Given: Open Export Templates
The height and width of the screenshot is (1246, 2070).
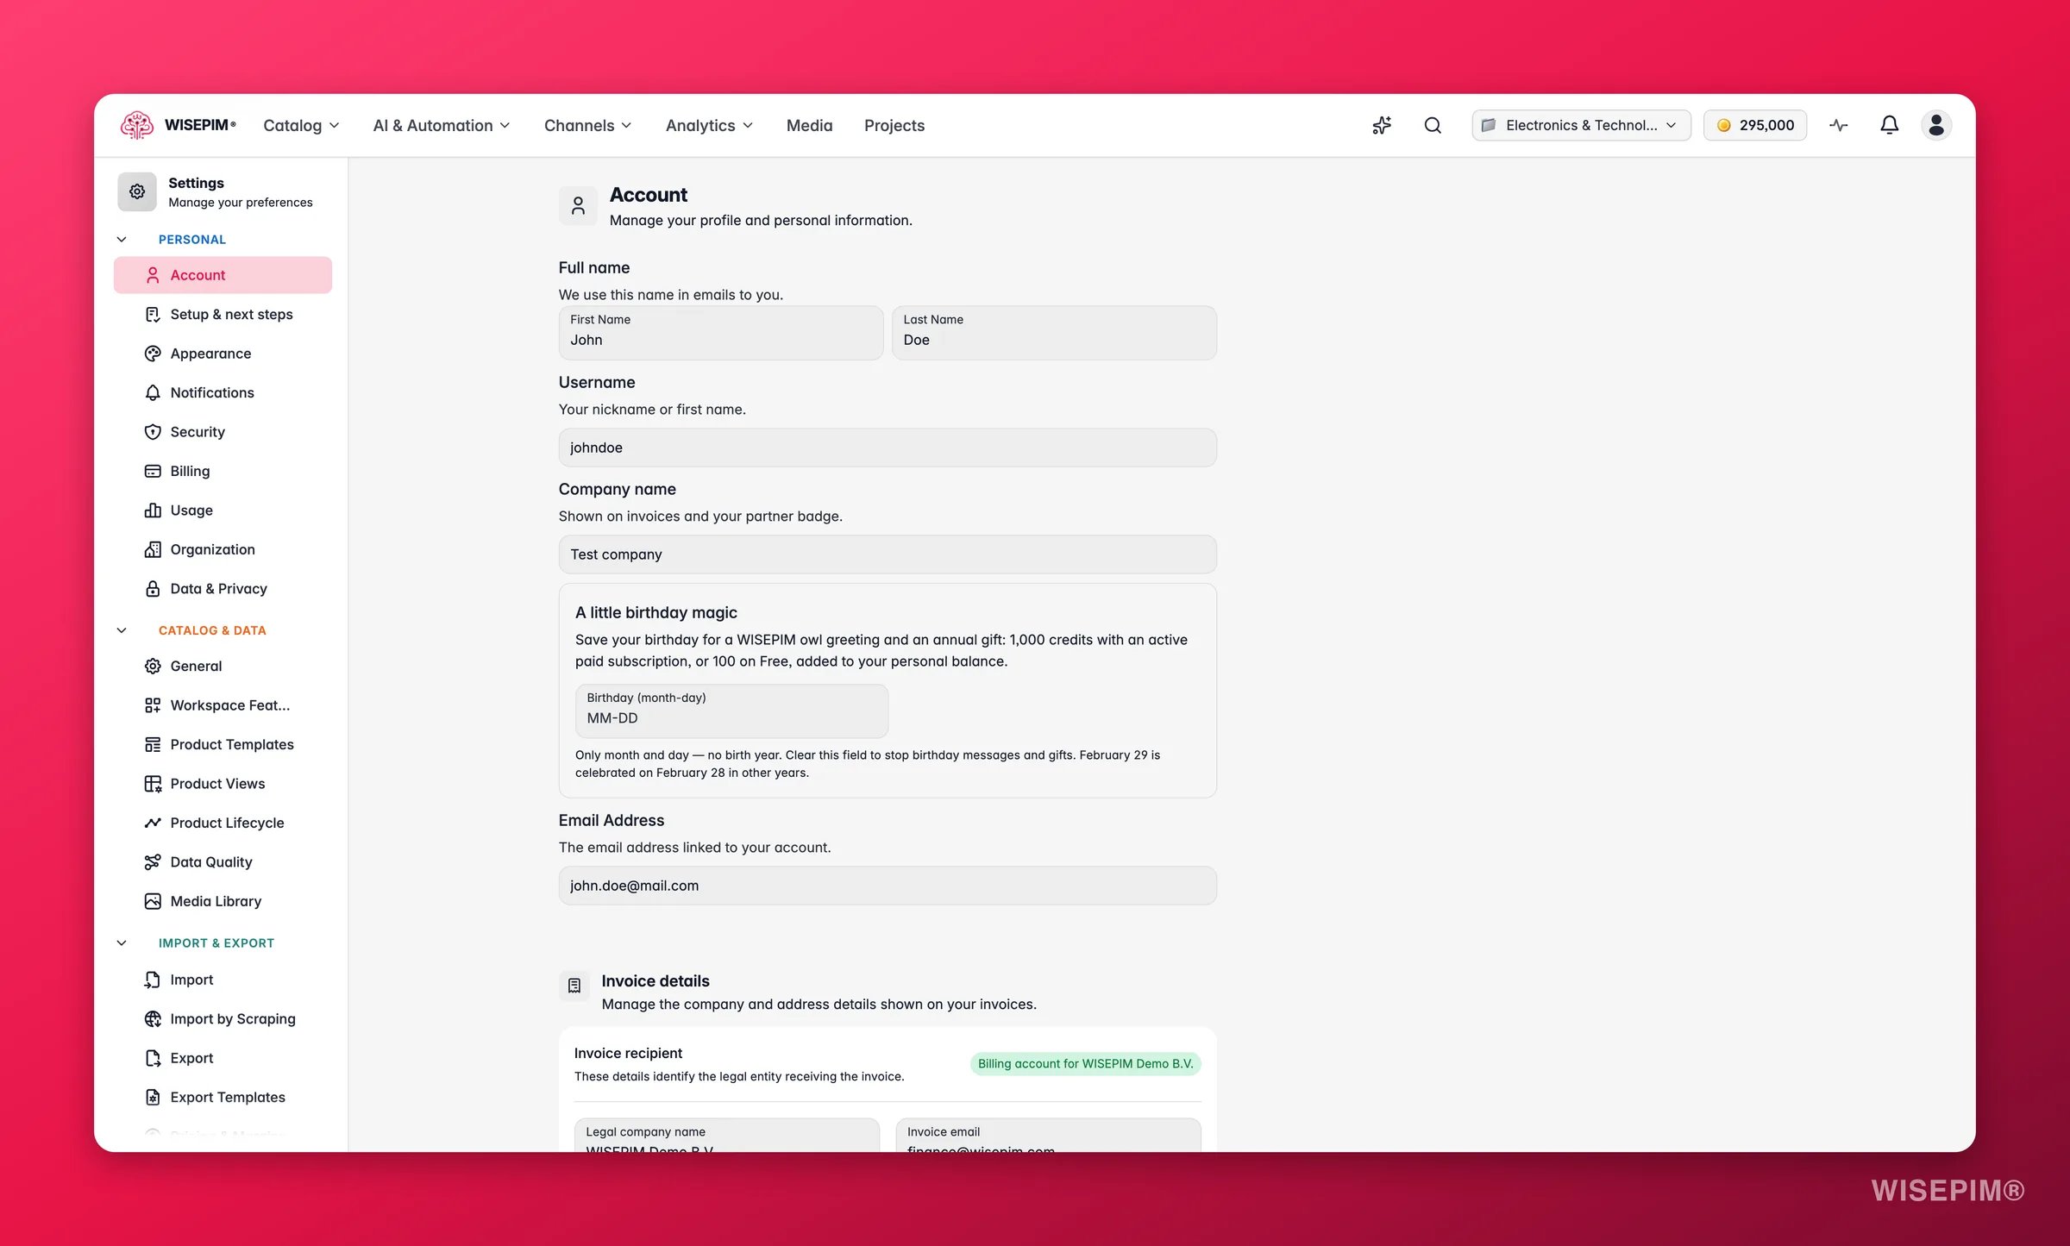Looking at the screenshot, I should [x=223, y=1097].
